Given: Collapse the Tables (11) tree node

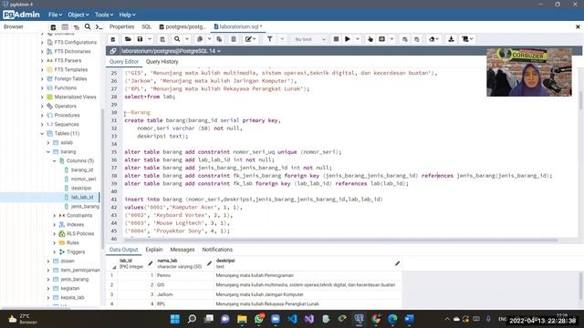Looking at the screenshot, I should [x=42, y=134].
